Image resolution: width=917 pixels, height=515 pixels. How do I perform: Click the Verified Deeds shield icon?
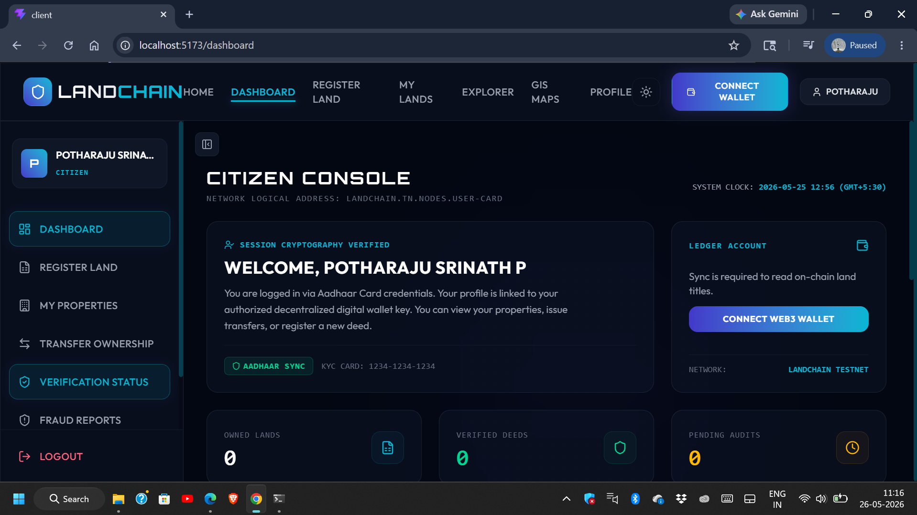[x=620, y=448]
